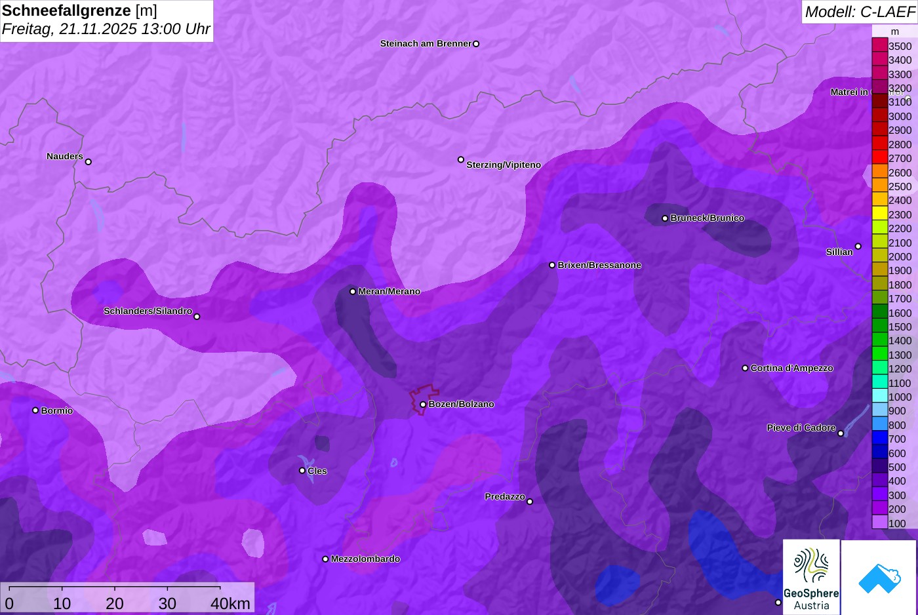
Task: Click the 1000 m cyan legend swatch
Action: 879,396
